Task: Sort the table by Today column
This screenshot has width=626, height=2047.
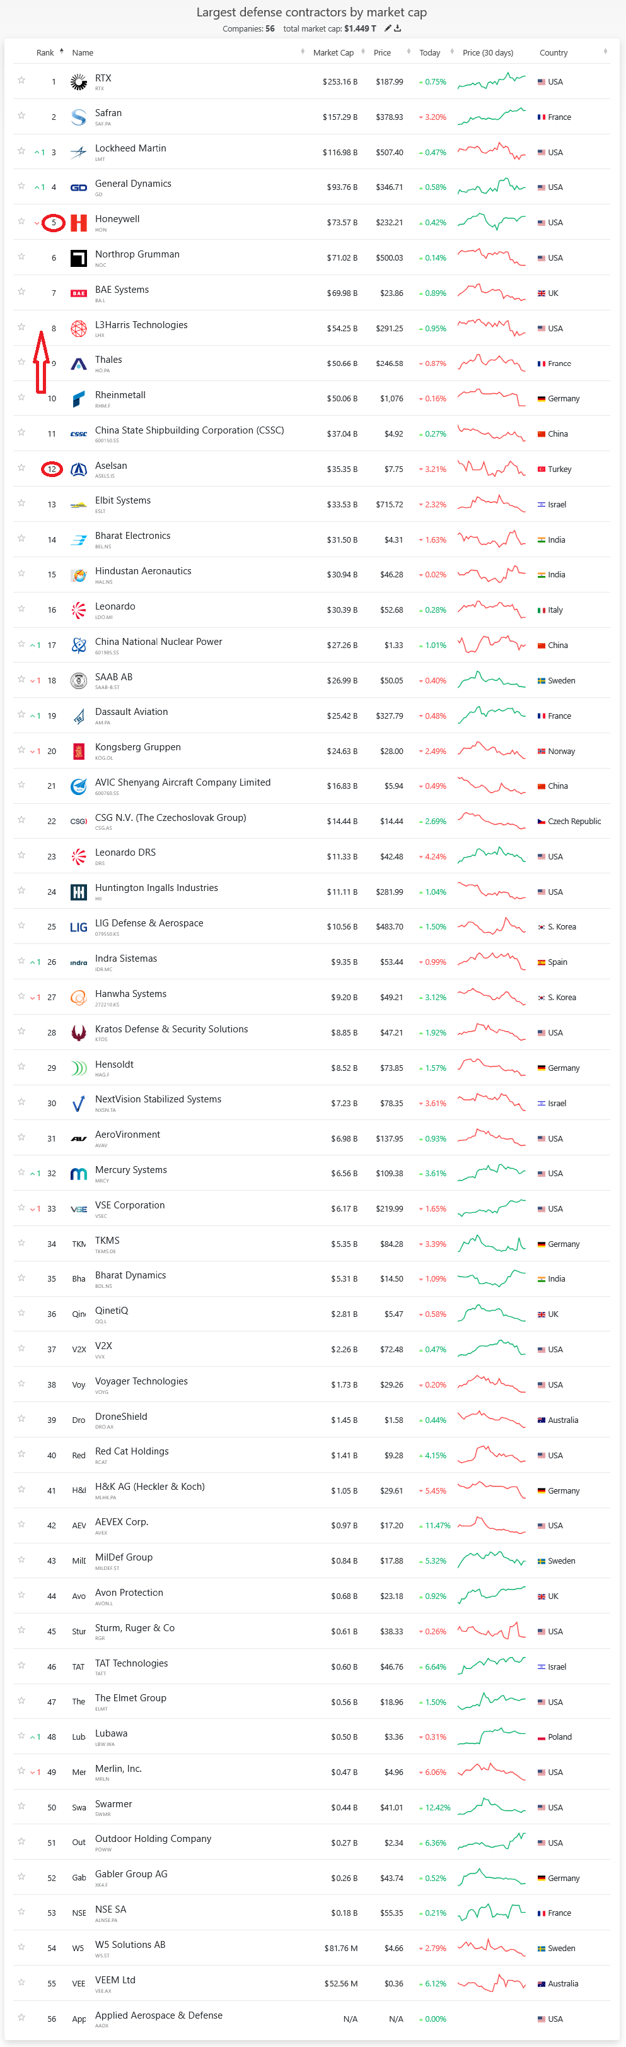Action: [x=429, y=52]
